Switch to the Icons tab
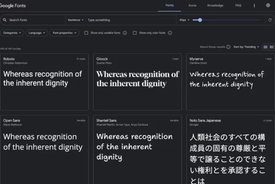The width and height of the screenshot is (275, 184). [x=192, y=5]
